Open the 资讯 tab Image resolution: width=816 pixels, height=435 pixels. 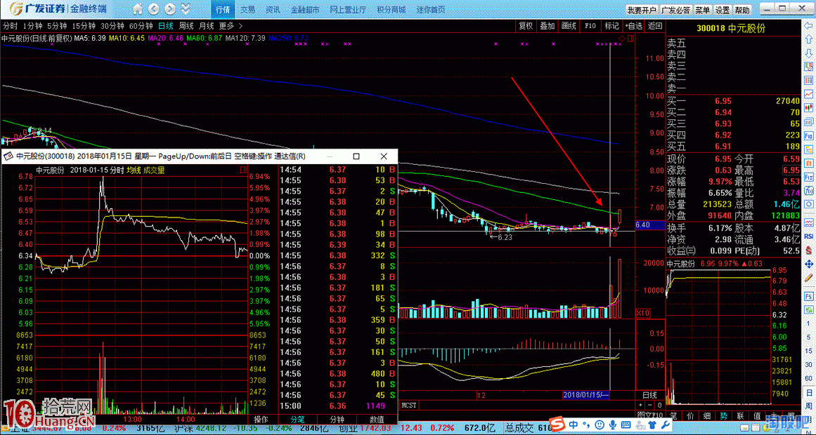[273, 9]
